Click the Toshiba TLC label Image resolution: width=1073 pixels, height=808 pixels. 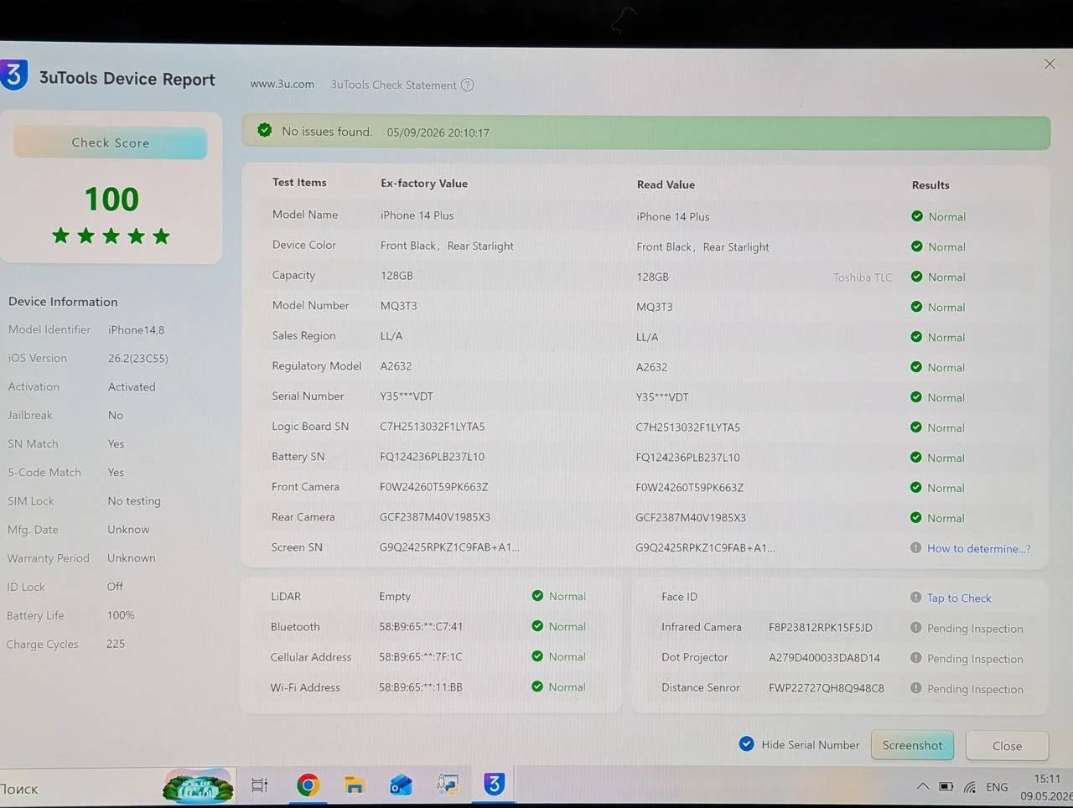tap(863, 277)
